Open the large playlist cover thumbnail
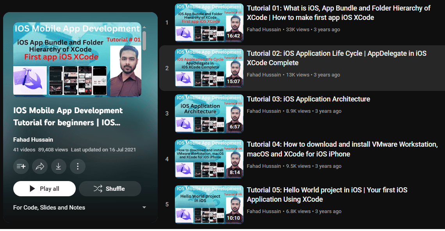 click(77, 59)
